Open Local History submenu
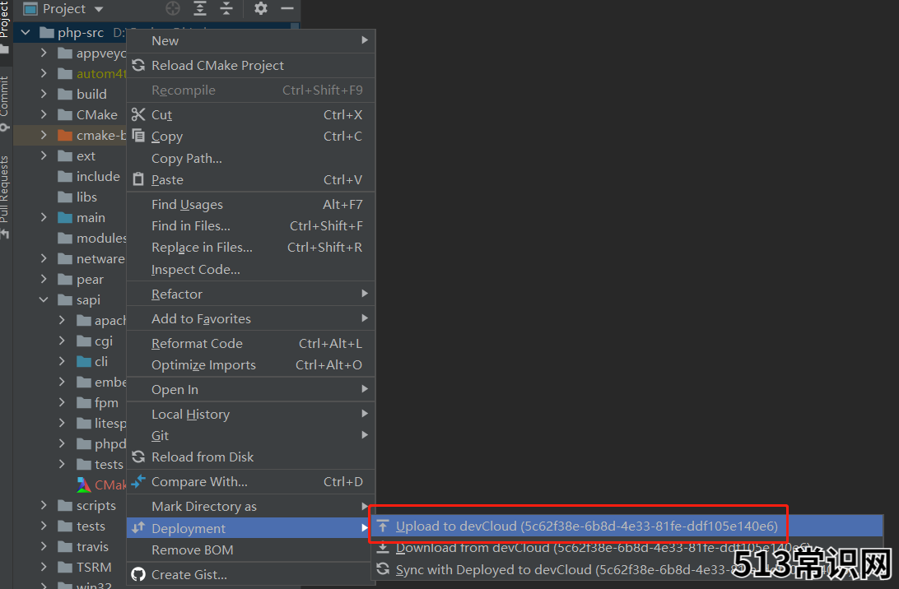Image resolution: width=899 pixels, height=589 pixels. [250, 415]
